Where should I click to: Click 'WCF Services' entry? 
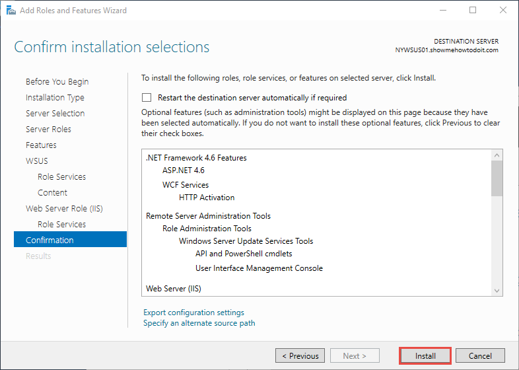tap(186, 185)
